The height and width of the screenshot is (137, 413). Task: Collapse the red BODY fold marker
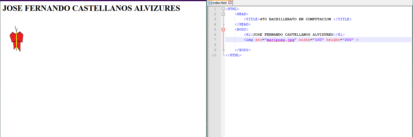coord(223,29)
